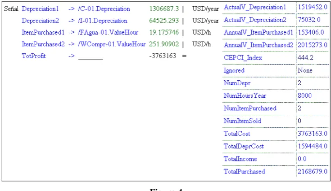Open the TotalDeprCost parameter
This screenshot has height=191, width=331.
(244, 146)
